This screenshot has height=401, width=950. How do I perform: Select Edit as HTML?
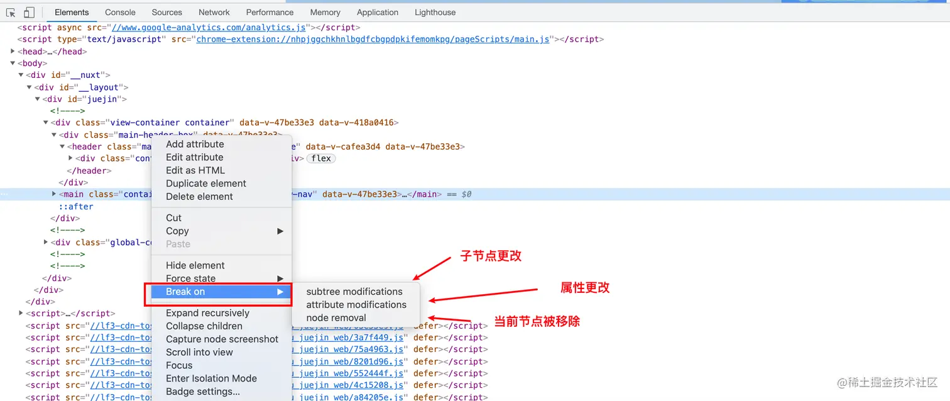[x=195, y=170]
